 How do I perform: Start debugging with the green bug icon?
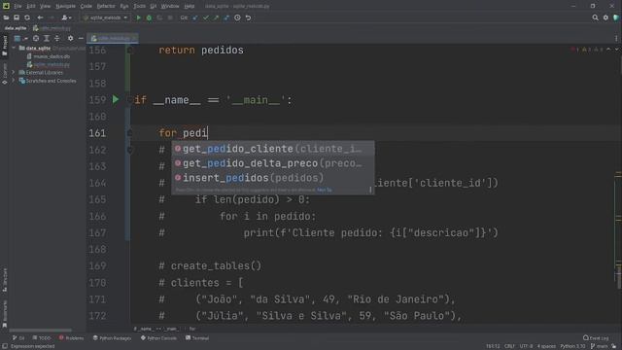149,17
